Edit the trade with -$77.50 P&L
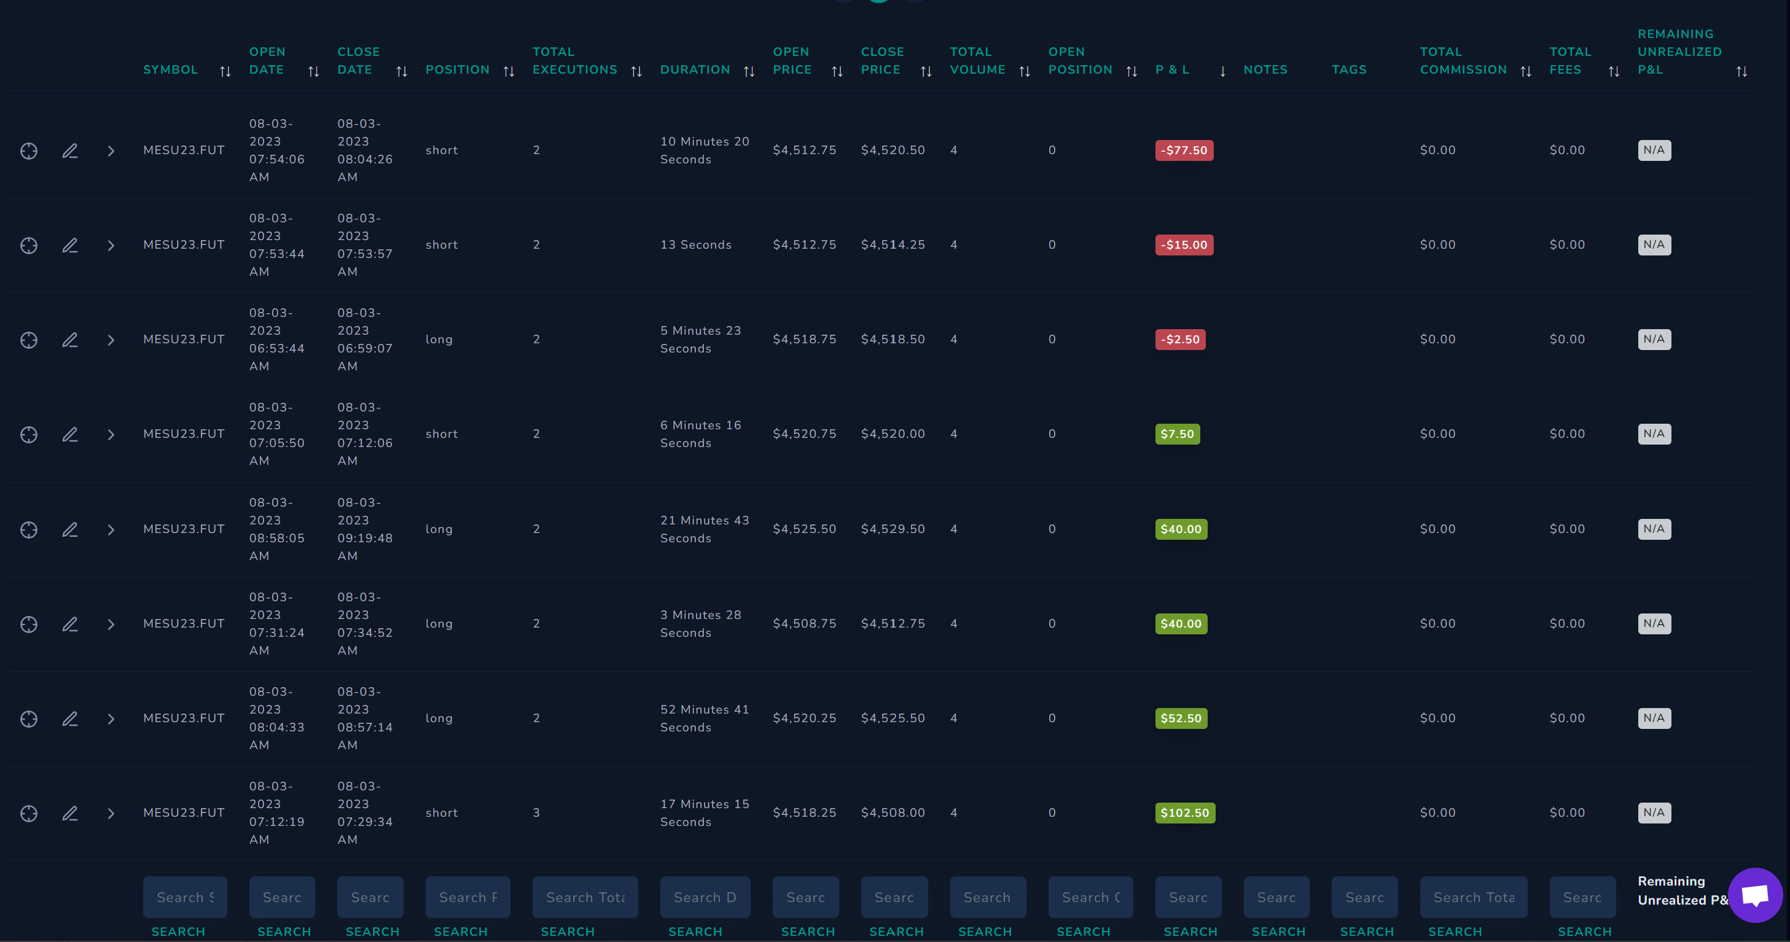The image size is (1790, 942). click(x=69, y=150)
